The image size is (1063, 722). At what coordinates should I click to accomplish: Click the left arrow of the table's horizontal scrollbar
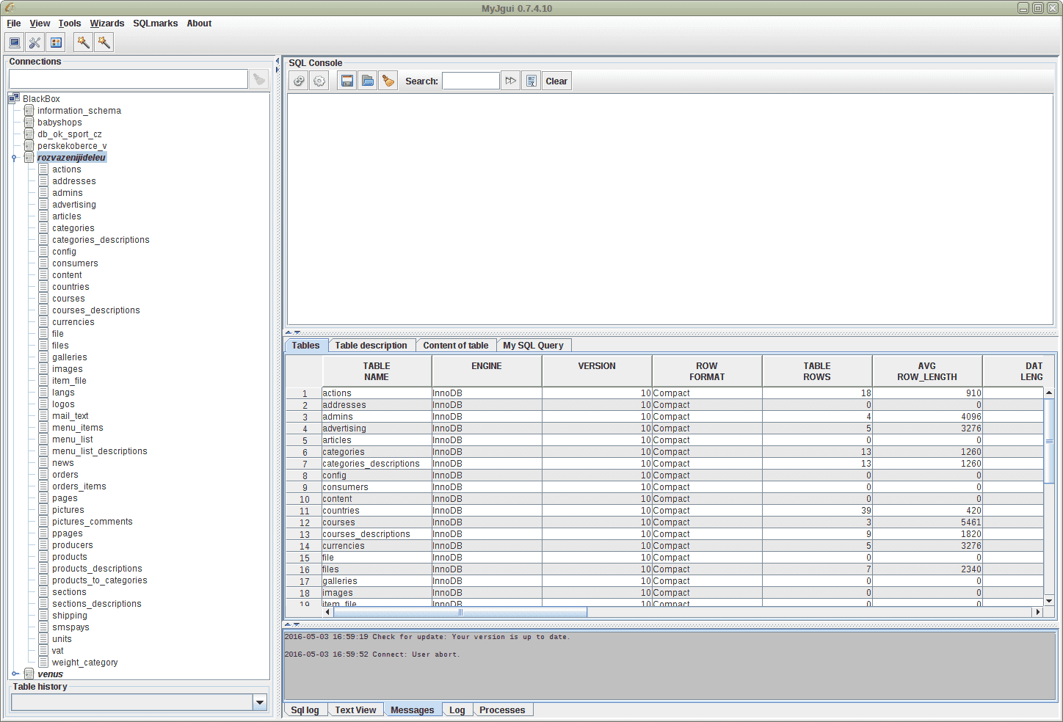[327, 612]
